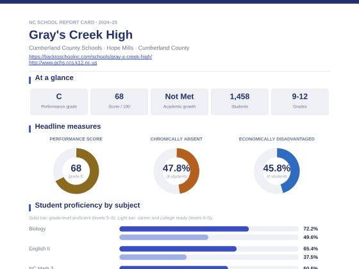Click the ECONOMICALLY DISADVANTAGED label
The image size is (359, 269).
(x=276, y=139)
